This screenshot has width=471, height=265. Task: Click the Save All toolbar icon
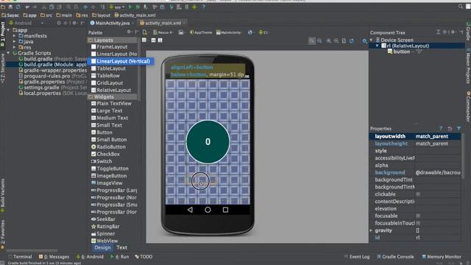pos(10,7)
